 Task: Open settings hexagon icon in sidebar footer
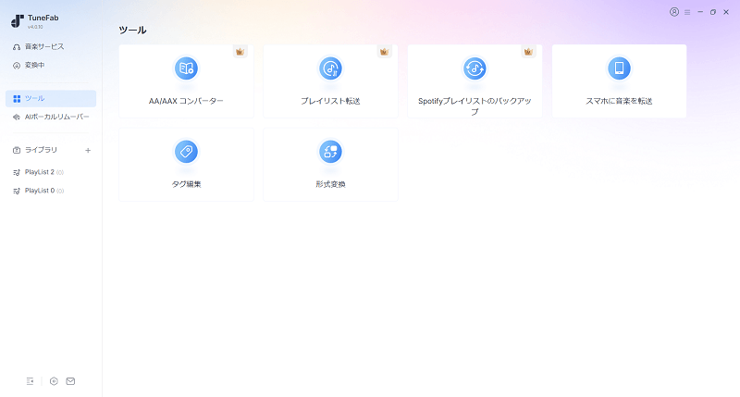point(54,381)
